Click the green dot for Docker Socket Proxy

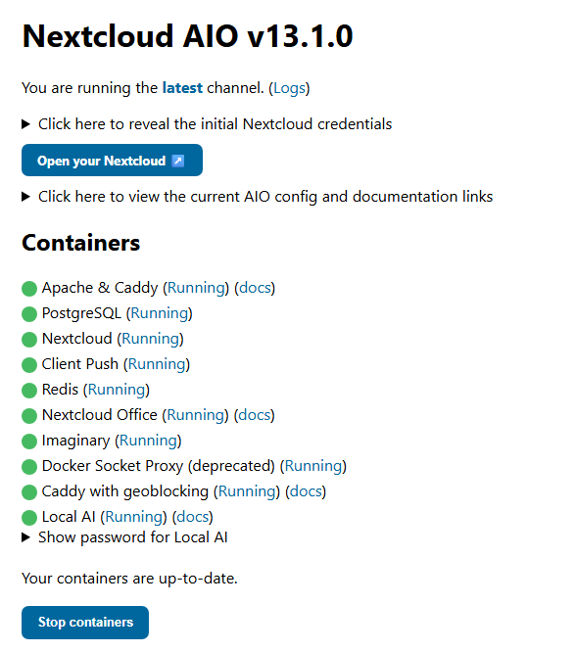pos(29,467)
